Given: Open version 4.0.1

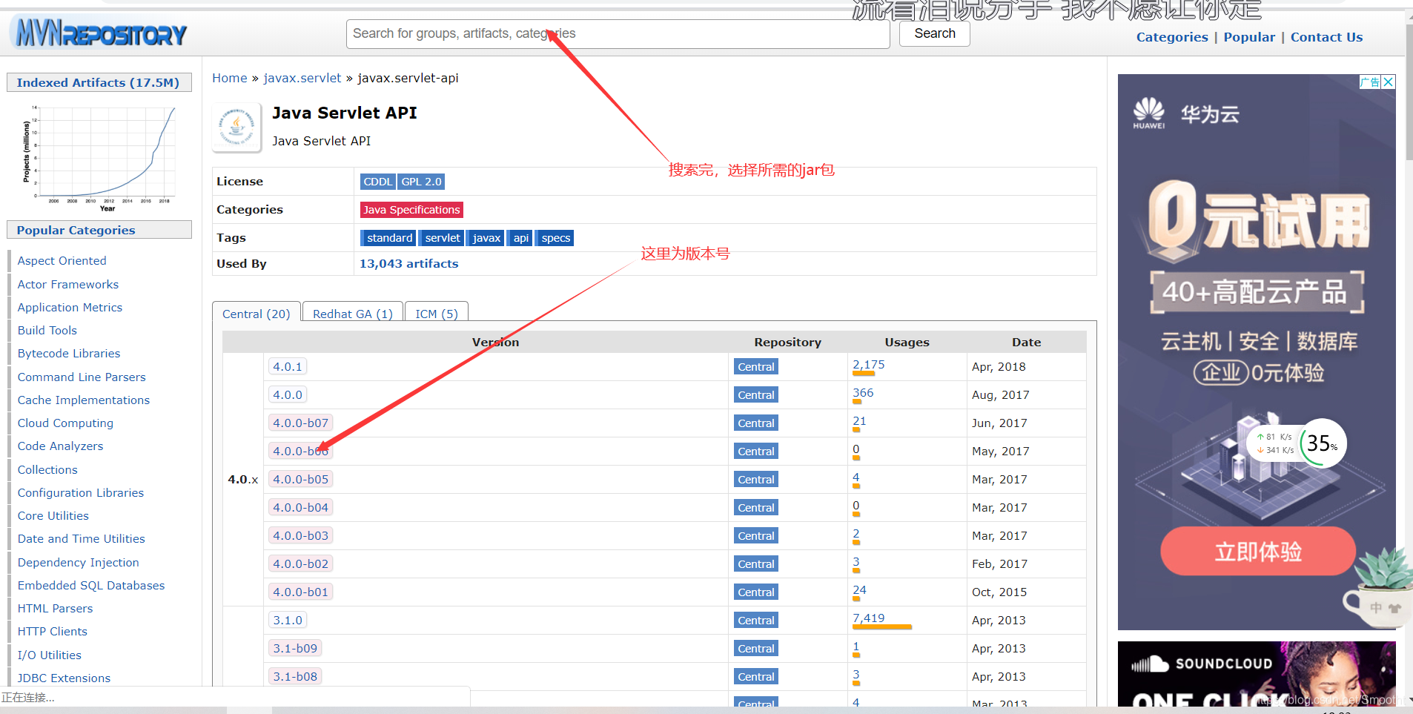Looking at the screenshot, I should (288, 366).
